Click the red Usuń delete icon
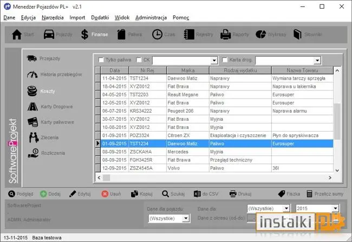 (x=105, y=194)
